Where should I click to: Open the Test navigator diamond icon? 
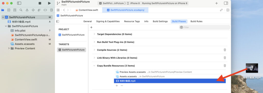33,10
